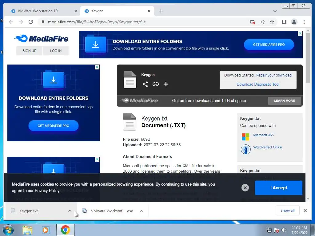Click the volume speaker tray icon
The height and width of the screenshot is (236, 315).
coord(284,230)
